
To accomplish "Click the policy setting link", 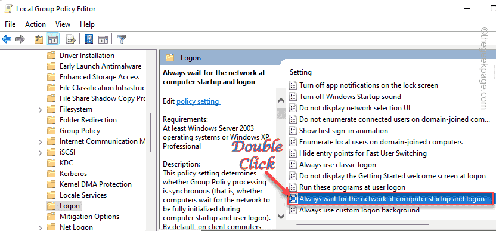I will [199, 101].
